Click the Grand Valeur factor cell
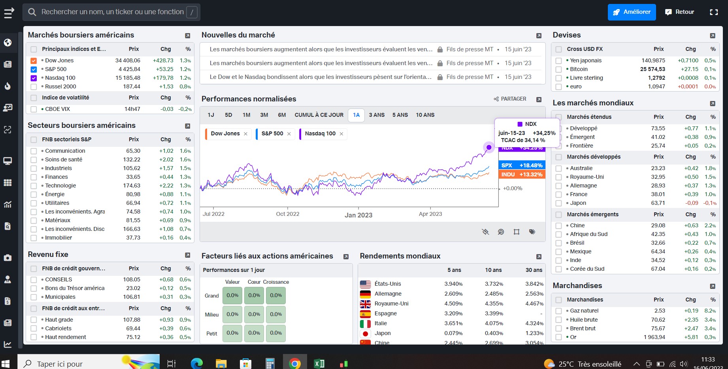The height and width of the screenshot is (369, 728). tap(232, 296)
